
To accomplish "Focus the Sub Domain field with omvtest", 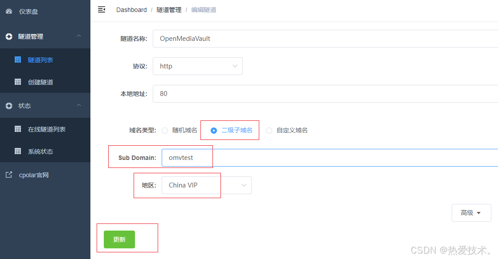I will [x=330, y=158].
